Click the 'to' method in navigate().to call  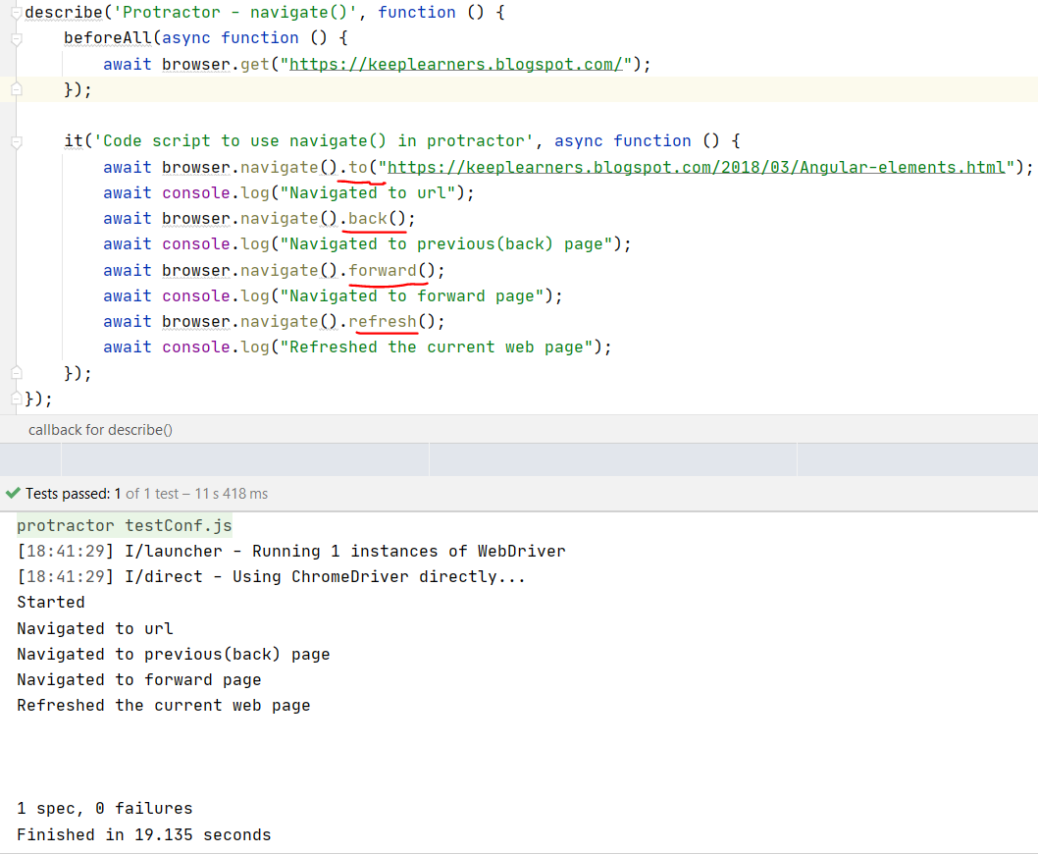pos(358,167)
